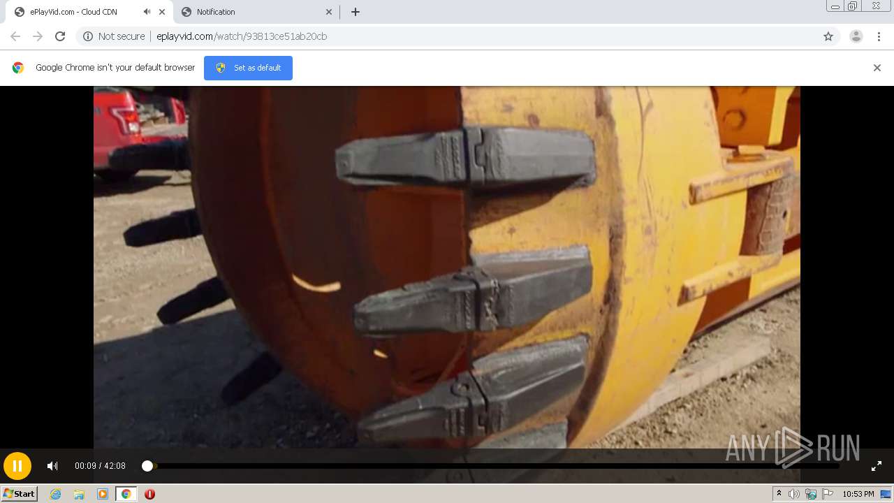Open a new browser tab
This screenshot has height=503, width=894.
coord(356,12)
